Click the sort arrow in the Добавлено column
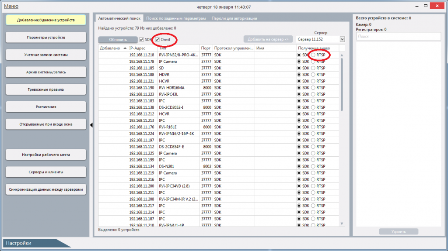The width and height of the screenshot is (448, 251). pos(125,48)
